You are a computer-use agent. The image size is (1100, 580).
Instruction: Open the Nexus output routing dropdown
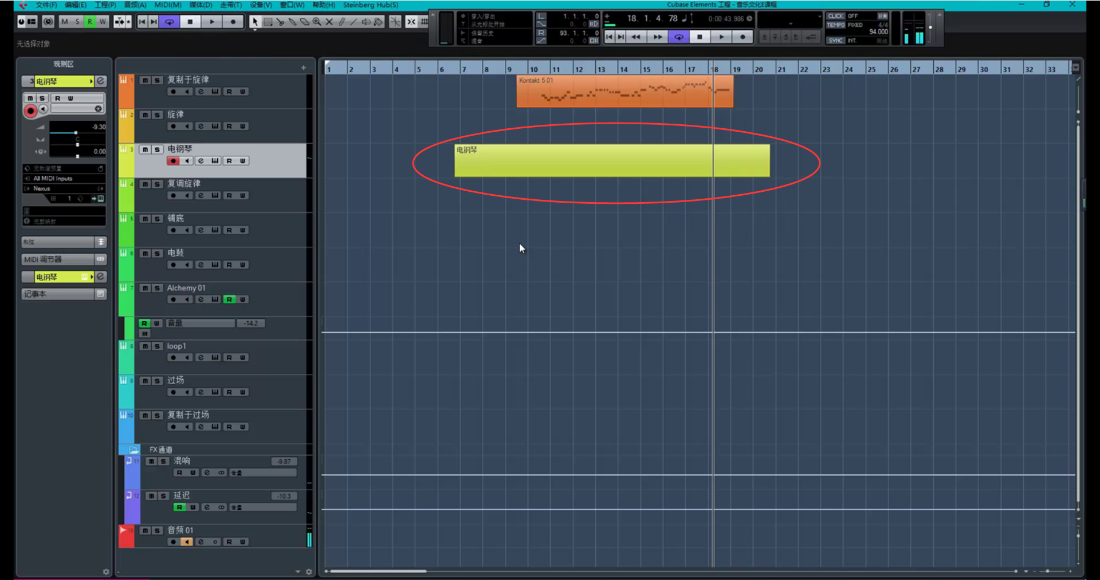coord(64,188)
